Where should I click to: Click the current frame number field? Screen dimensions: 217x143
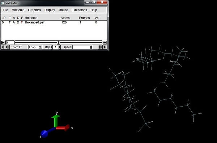click(10, 43)
